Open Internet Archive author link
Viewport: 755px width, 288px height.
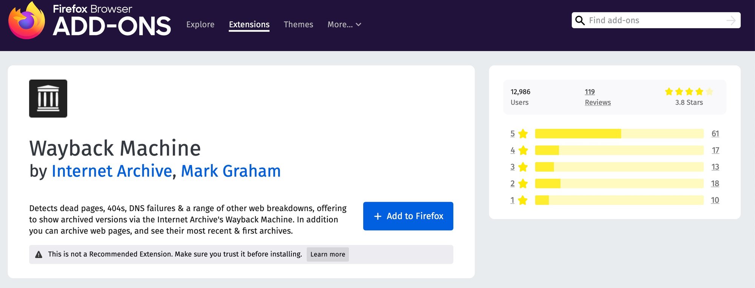(x=112, y=171)
